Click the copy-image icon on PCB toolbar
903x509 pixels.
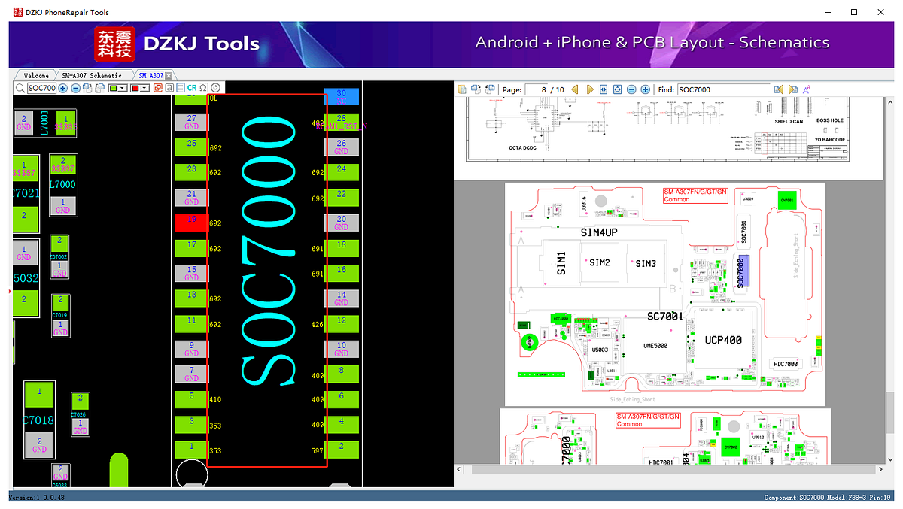click(87, 87)
